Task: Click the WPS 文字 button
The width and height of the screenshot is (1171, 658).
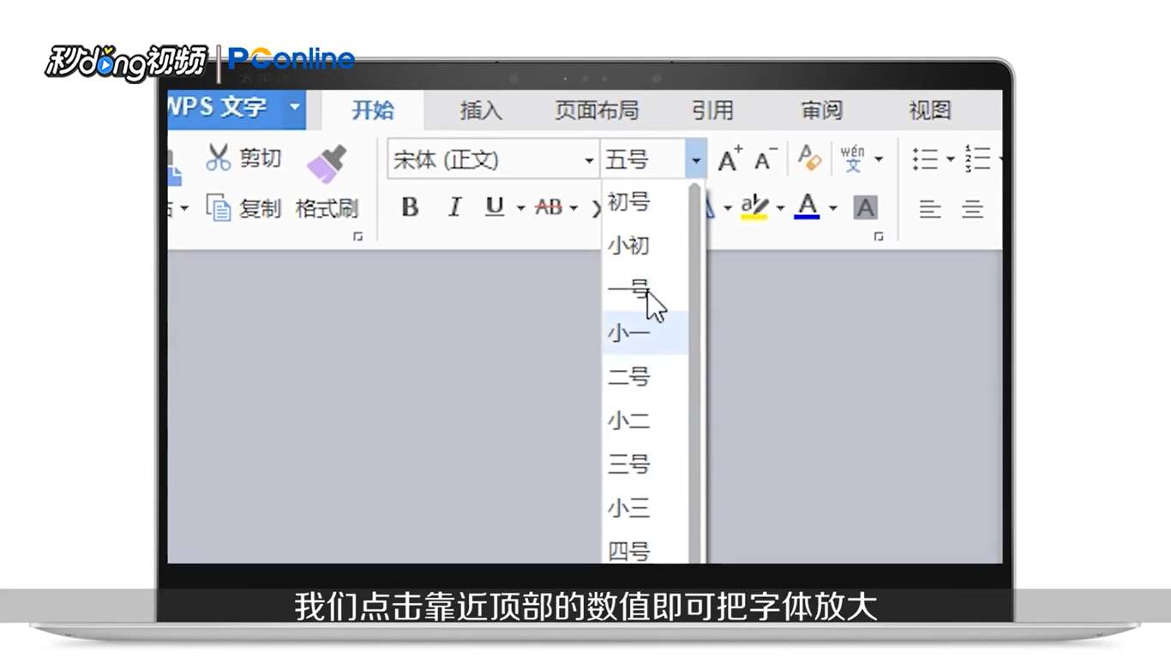Action: pos(237,110)
